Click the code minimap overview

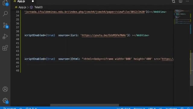(182, 17)
